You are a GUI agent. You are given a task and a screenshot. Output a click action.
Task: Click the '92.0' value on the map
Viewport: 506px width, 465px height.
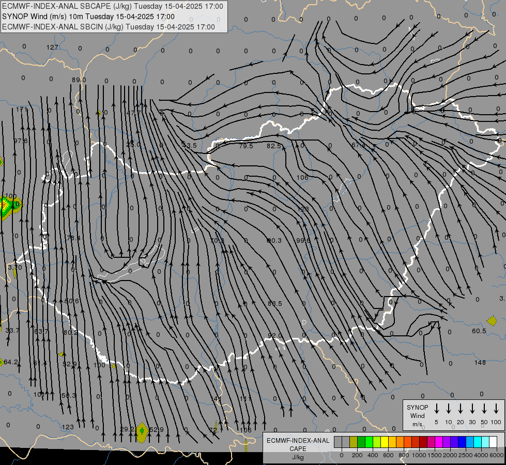click(x=274, y=336)
